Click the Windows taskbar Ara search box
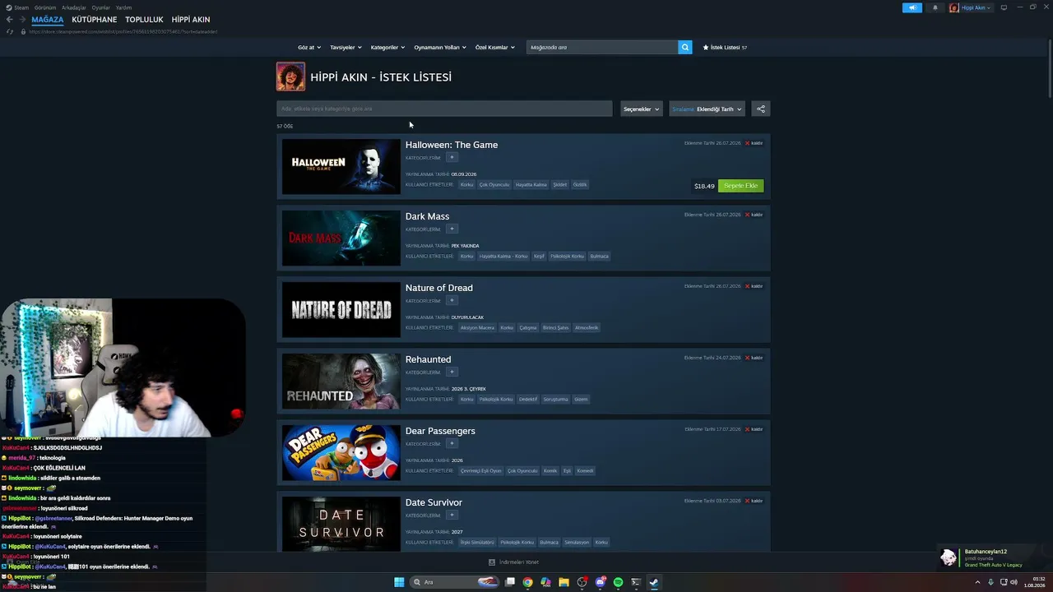This screenshot has height=592, width=1053. (455, 582)
